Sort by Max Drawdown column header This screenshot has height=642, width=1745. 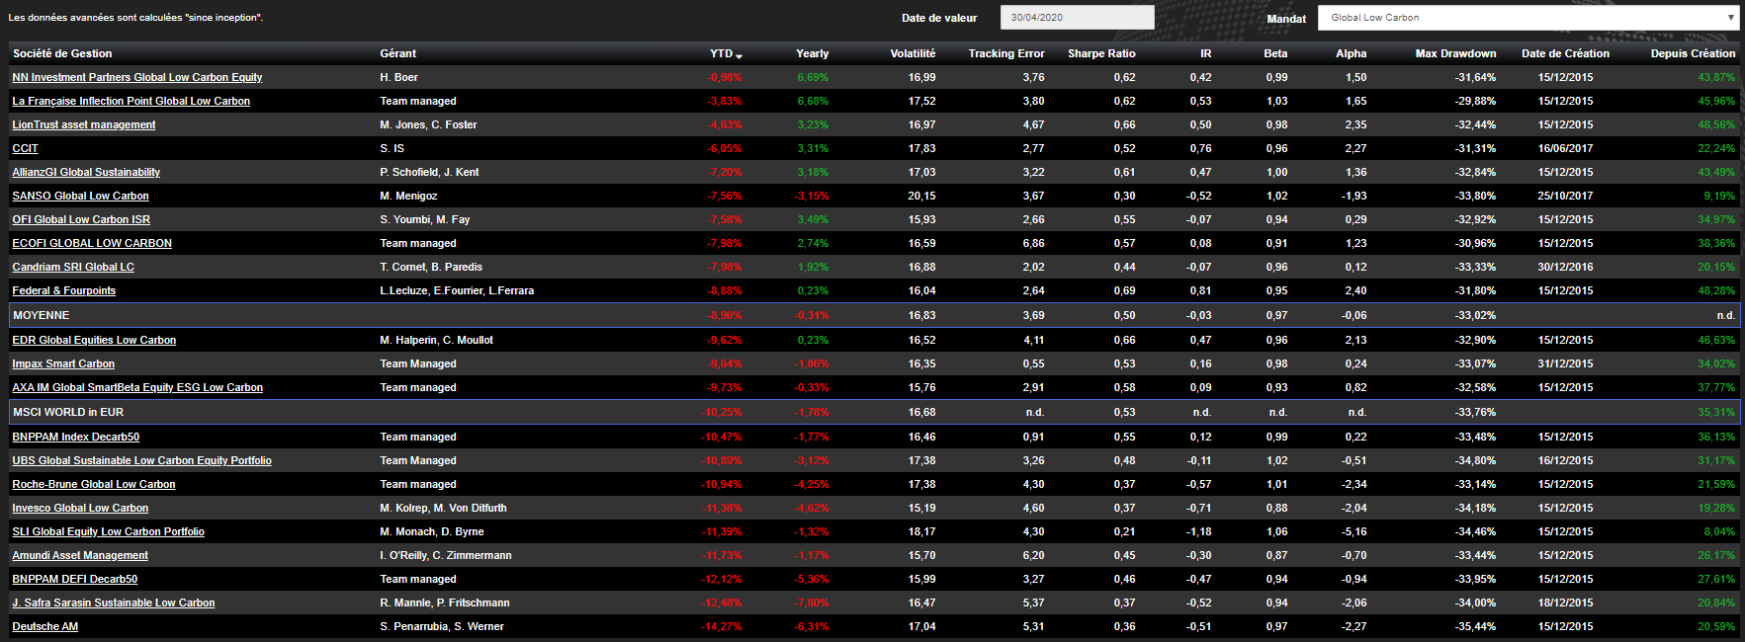1455,53
